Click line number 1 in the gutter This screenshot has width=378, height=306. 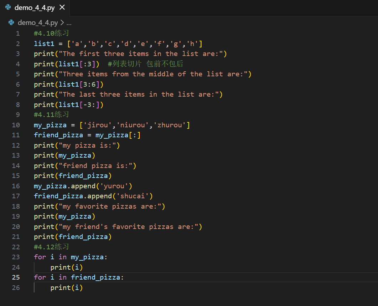coord(18,33)
